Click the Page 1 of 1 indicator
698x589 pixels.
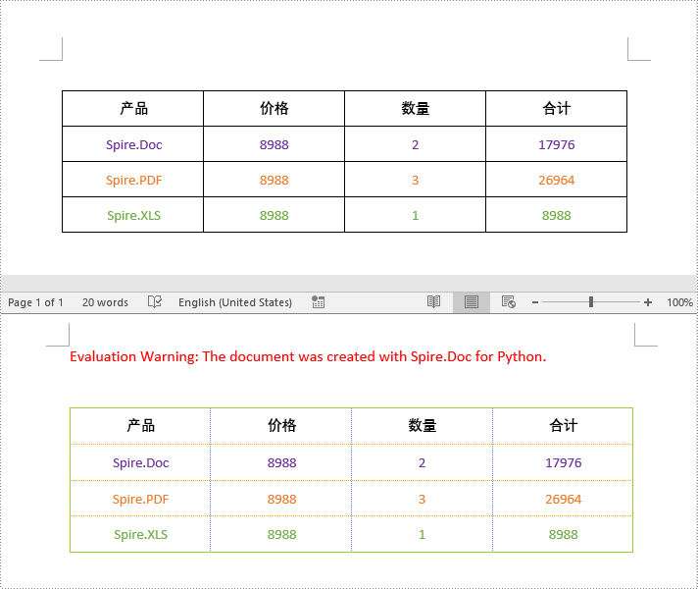35,302
